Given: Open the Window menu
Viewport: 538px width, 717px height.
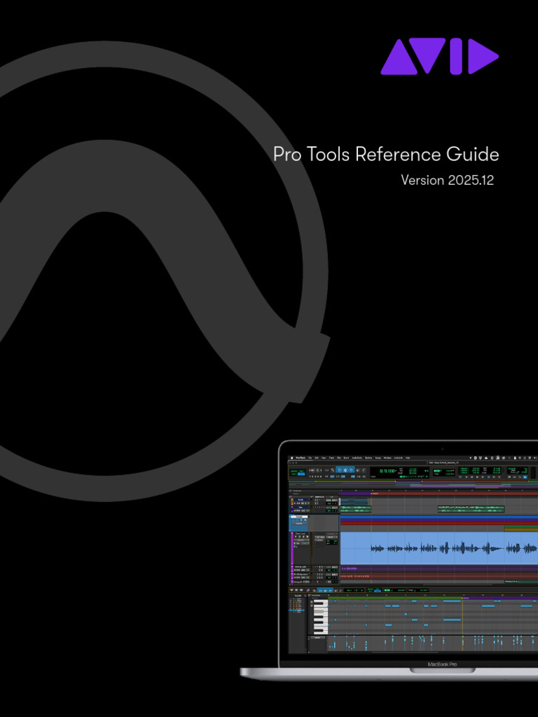Looking at the screenshot, I should point(387,457).
